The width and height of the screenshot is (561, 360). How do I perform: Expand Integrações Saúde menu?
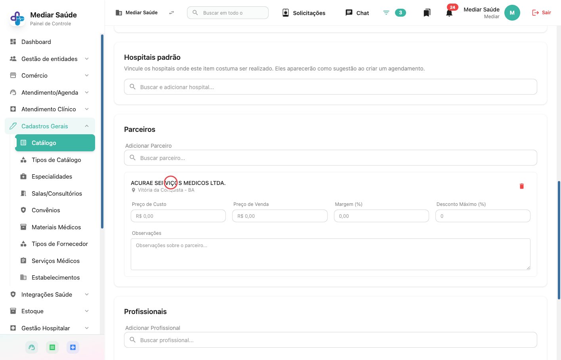(x=50, y=294)
